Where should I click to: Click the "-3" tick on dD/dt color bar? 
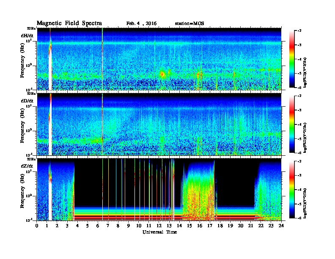300,110
